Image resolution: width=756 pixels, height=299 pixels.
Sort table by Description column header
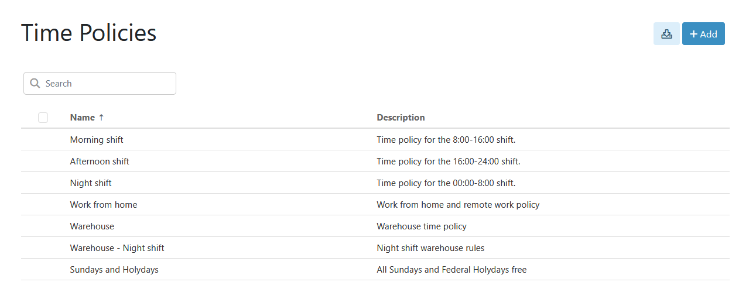pos(401,117)
